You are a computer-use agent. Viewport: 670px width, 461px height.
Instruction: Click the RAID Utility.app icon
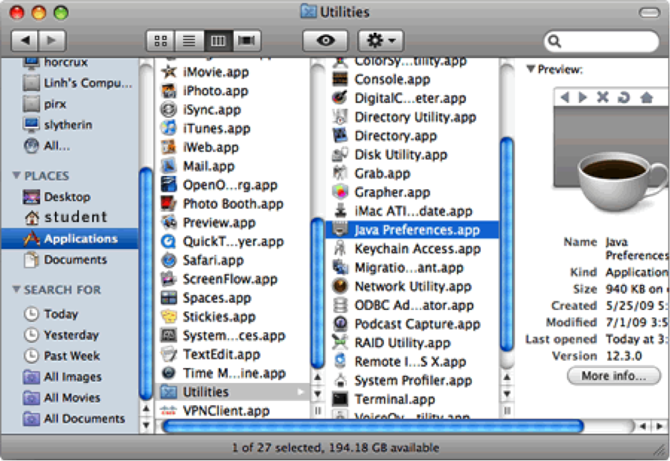(x=340, y=343)
